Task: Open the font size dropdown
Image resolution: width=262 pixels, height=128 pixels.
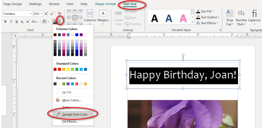Action: (42, 14)
